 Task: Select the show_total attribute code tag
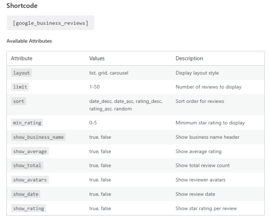coord(27,165)
